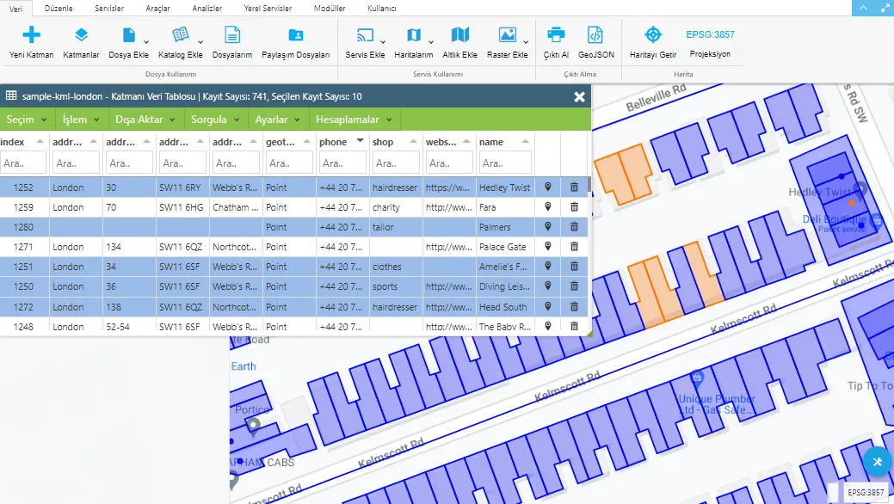Image resolution: width=894 pixels, height=504 pixels.
Task: Click the Servis Ekle feed icon
Action: (365, 34)
